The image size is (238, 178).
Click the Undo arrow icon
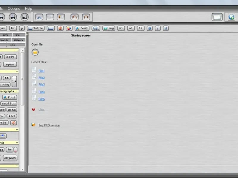coord(74,17)
